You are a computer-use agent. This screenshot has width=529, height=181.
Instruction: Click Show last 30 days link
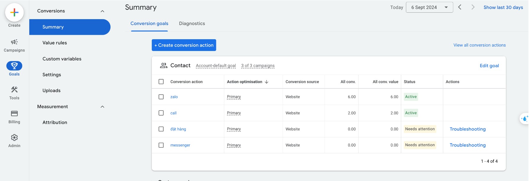(x=503, y=7)
